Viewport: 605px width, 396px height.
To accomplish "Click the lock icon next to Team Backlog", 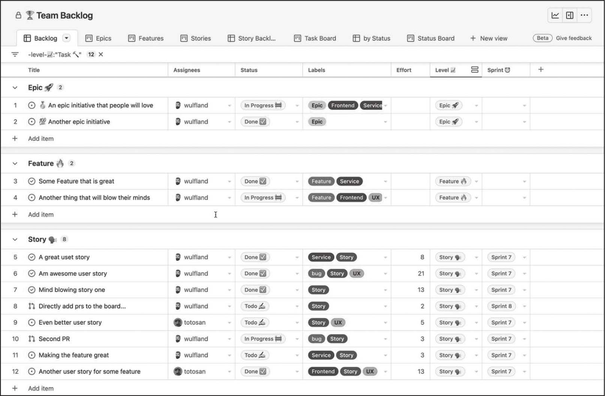I will (18, 15).
